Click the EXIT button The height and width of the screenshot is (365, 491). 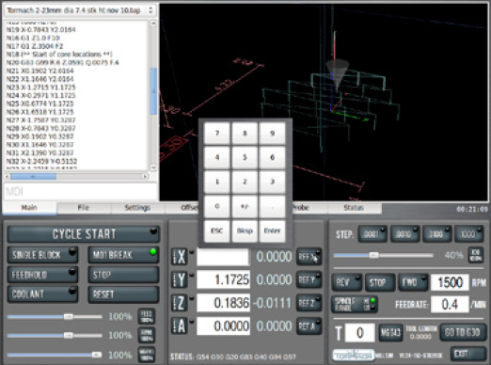468,355
